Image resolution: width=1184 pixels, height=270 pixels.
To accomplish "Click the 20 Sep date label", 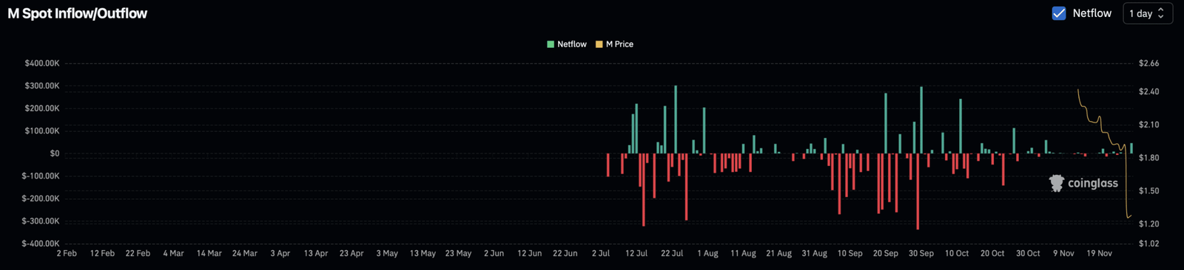I will click(886, 253).
